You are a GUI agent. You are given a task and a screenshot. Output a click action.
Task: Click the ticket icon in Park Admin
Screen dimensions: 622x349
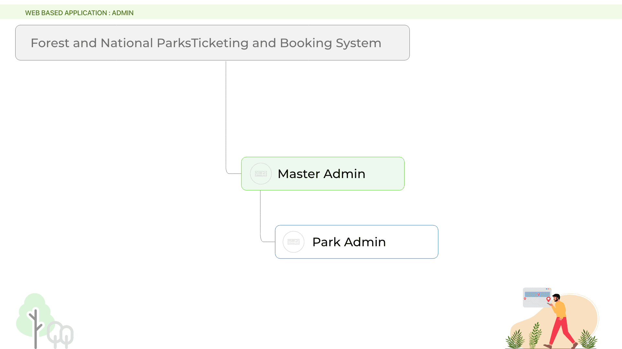294,242
